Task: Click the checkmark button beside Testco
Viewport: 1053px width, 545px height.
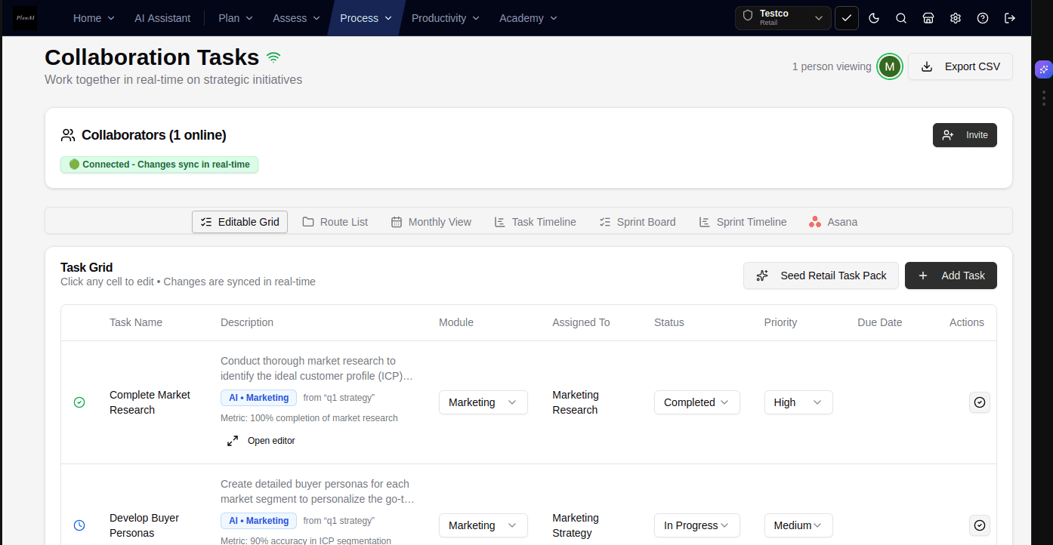Action: pyautogui.click(x=847, y=18)
